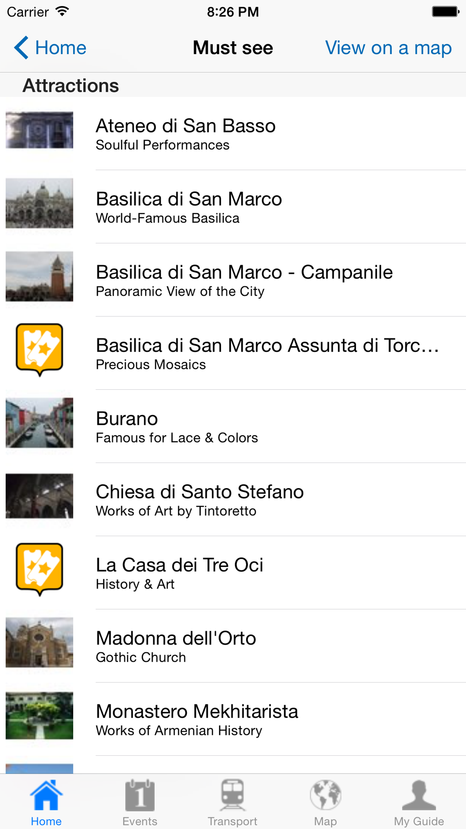This screenshot has height=829, width=466.
Task: Click the View on a map link
Action: point(388,48)
